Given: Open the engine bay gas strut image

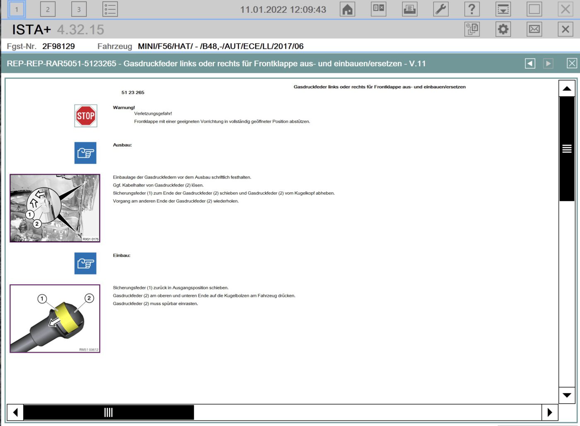Looking at the screenshot, I should click(55, 208).
